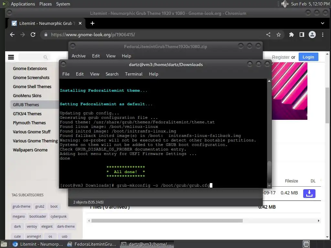331x248 pixels.
Task: Show the desktop from bottom panel
Action: (4, 244)
